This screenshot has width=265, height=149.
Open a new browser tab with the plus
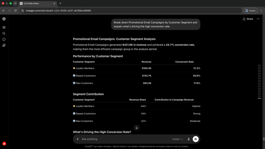tap(60, 4)
